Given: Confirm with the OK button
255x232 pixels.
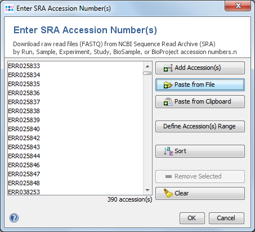Looking at the screenshot, I should (x=192, y=218).
